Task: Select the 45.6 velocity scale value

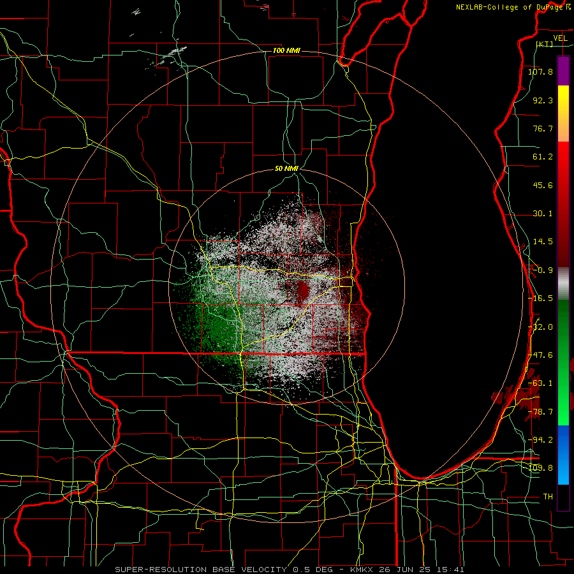Action: (x=543, y=185)
